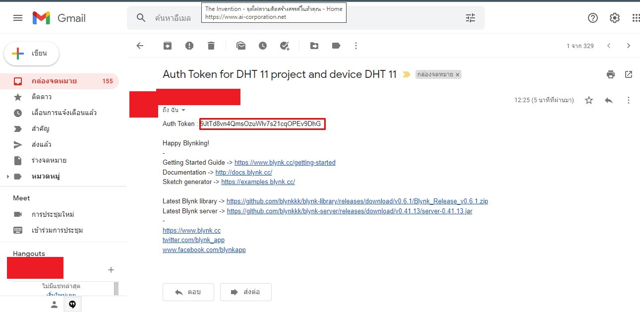Delete this email with trash icon
Viewport: 640px width, 312px height.
pos(211,46)
